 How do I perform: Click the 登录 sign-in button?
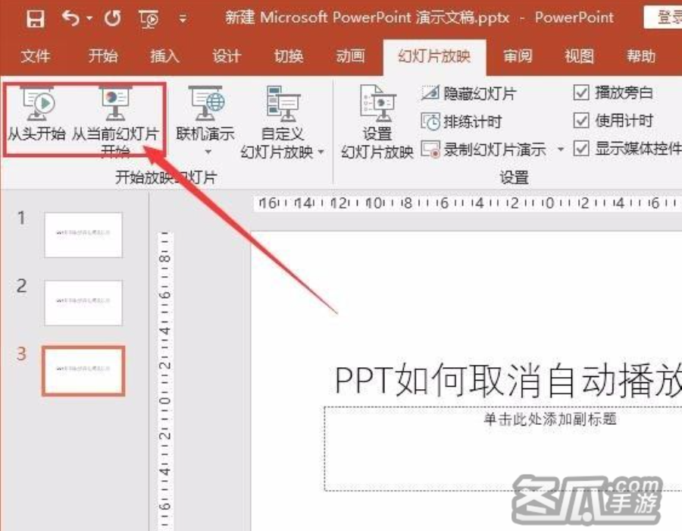pyautogui.click(x=663, y=18)
